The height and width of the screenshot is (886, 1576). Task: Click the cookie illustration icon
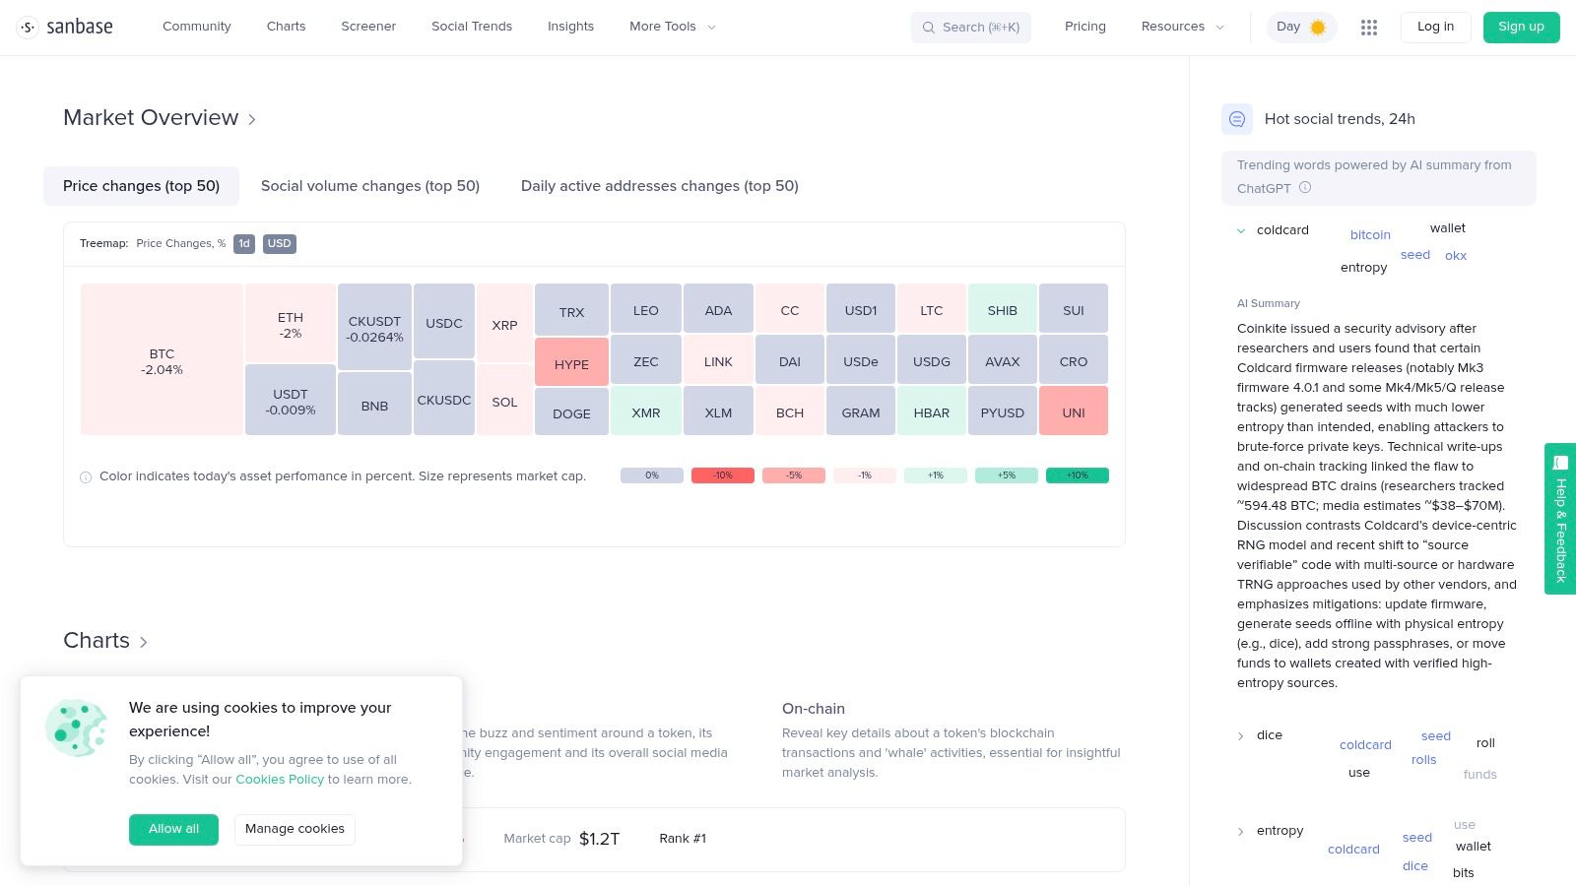point(76,728)
